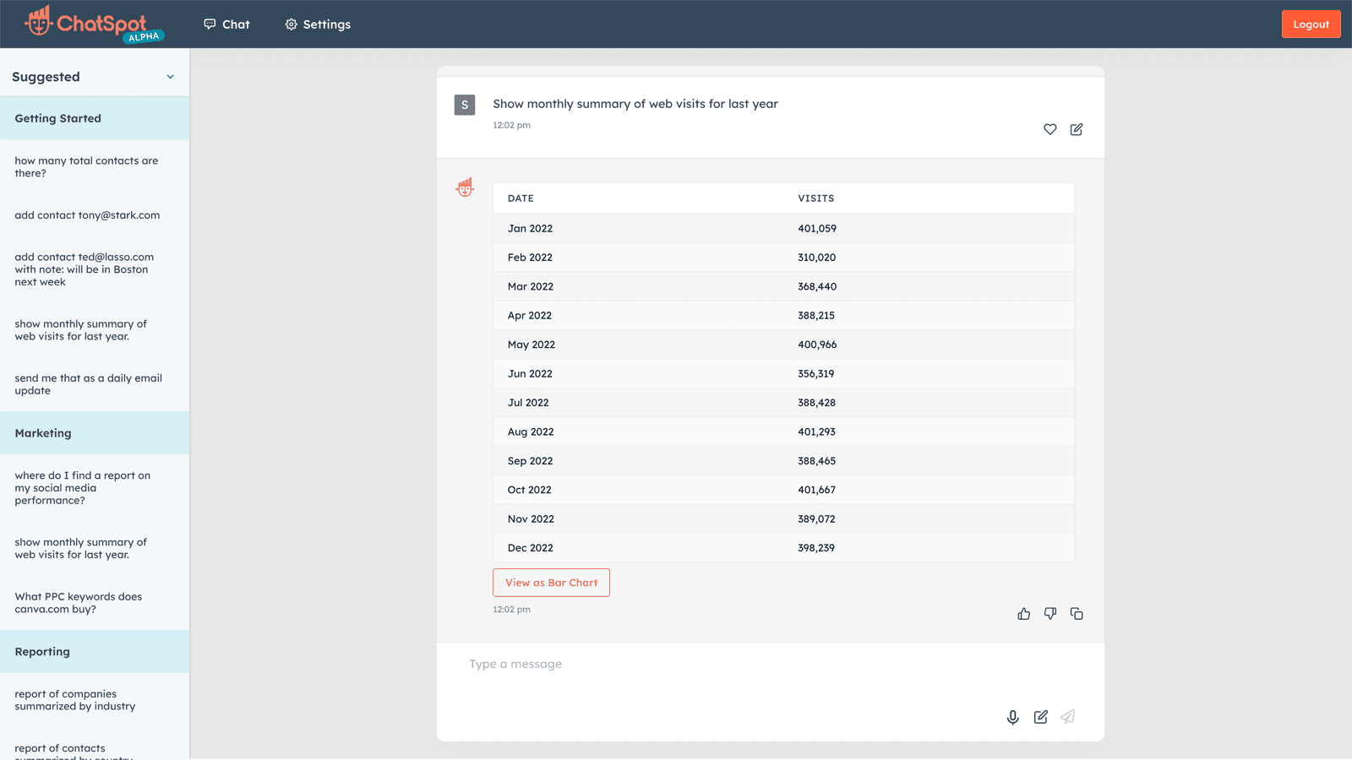This screenshot has width=1352, height=760.
Task: Select "What PPC keywords does canva.com buy?" prompt
Action: 79,603
